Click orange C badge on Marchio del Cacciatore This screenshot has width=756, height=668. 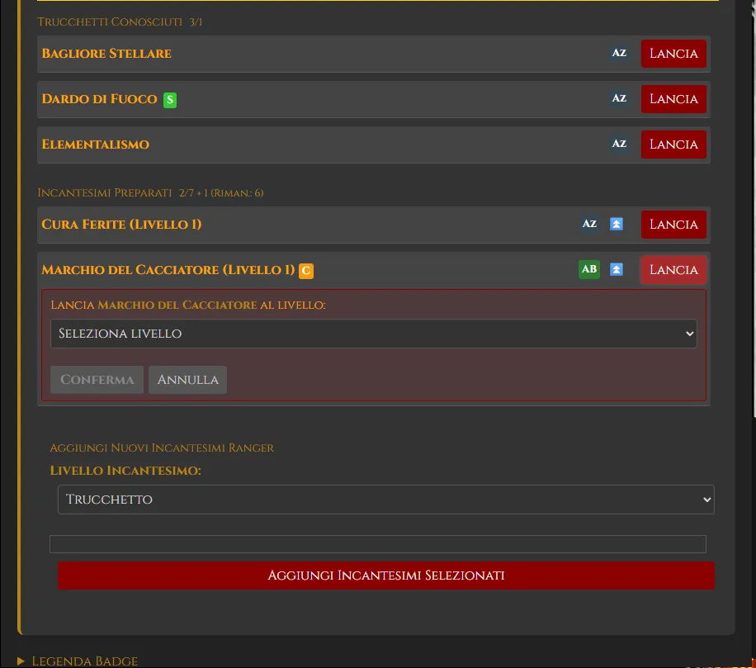306,271
